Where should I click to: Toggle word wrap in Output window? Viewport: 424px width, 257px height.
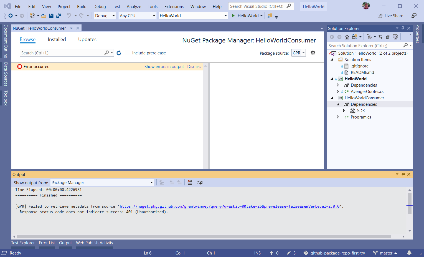(200, 182)
